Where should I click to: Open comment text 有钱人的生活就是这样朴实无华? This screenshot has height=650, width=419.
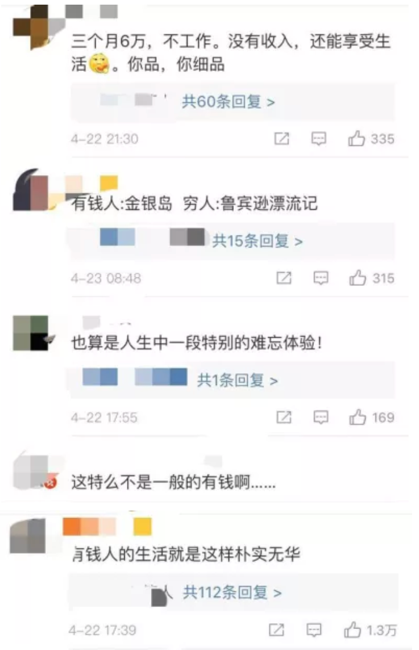pos(186,554)
